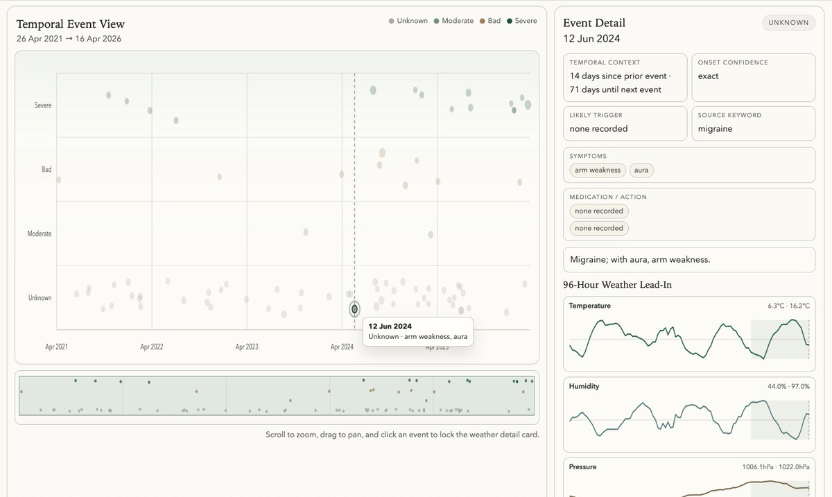The width and height of the screenshot is (832, 497).
Task: Pick the large Severe dot right after the dashed line
Action: pos(373,89)
